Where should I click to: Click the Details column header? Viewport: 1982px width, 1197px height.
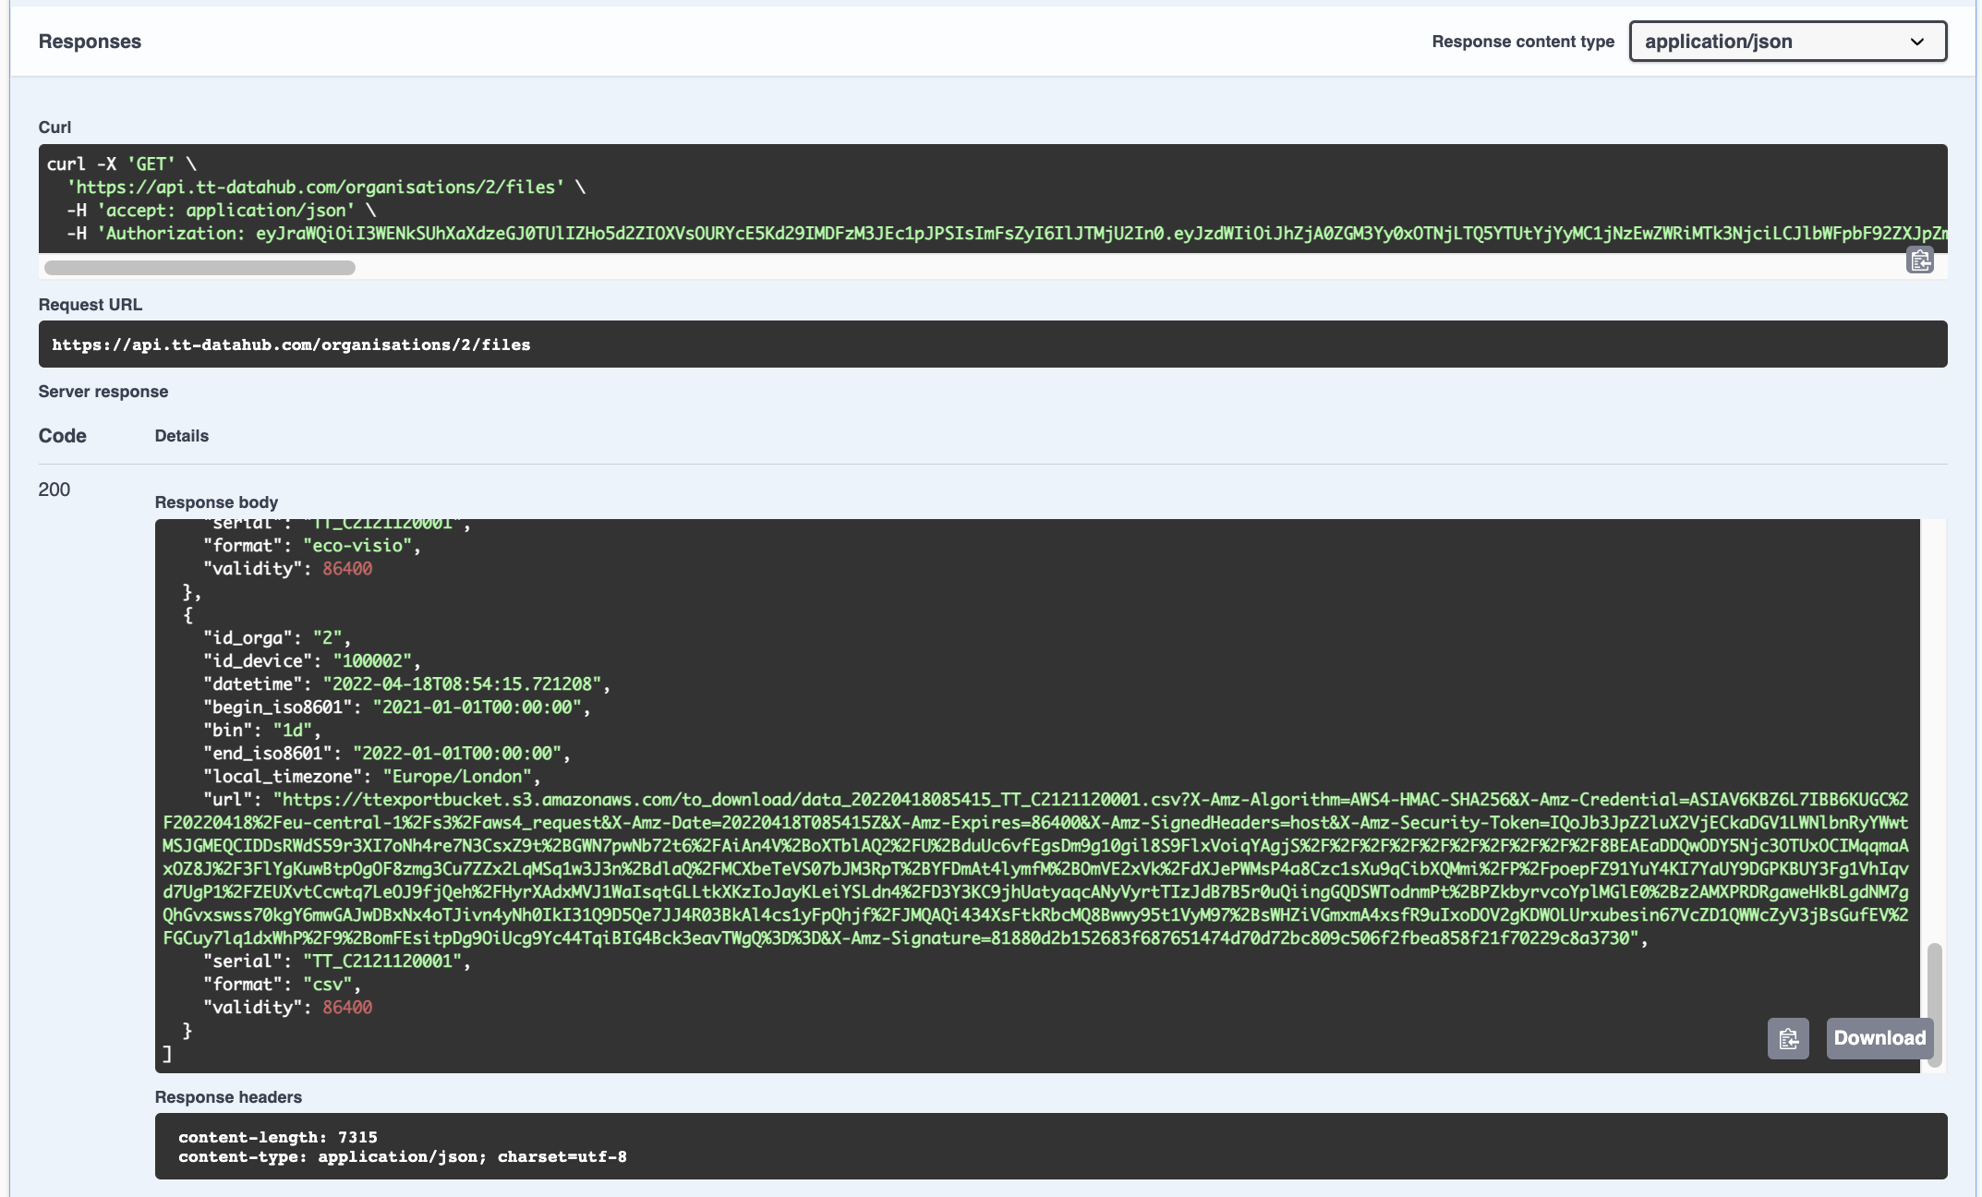click(181, 436)
